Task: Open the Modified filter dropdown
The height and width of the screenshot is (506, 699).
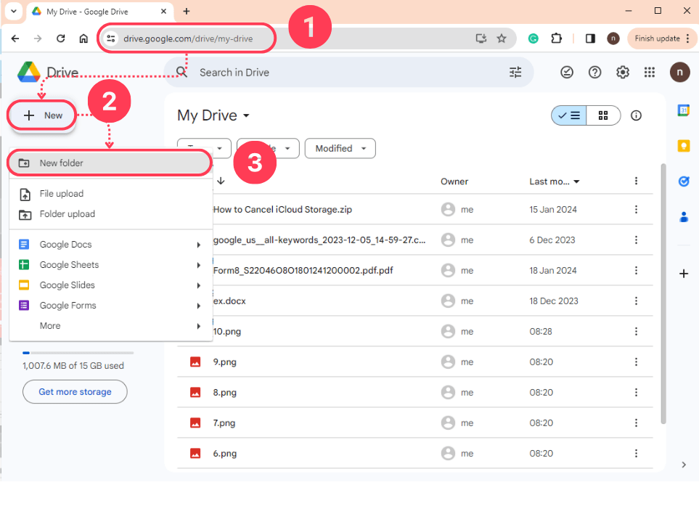Action: (339, 148)
